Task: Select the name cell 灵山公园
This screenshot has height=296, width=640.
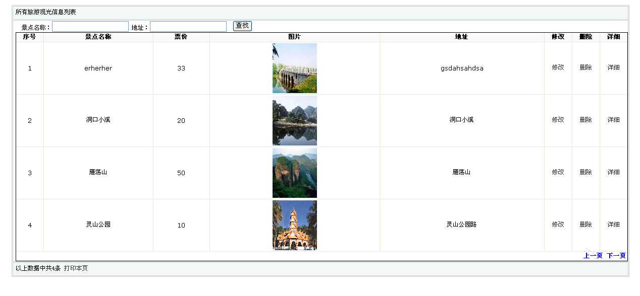Action: click(98, 225)
